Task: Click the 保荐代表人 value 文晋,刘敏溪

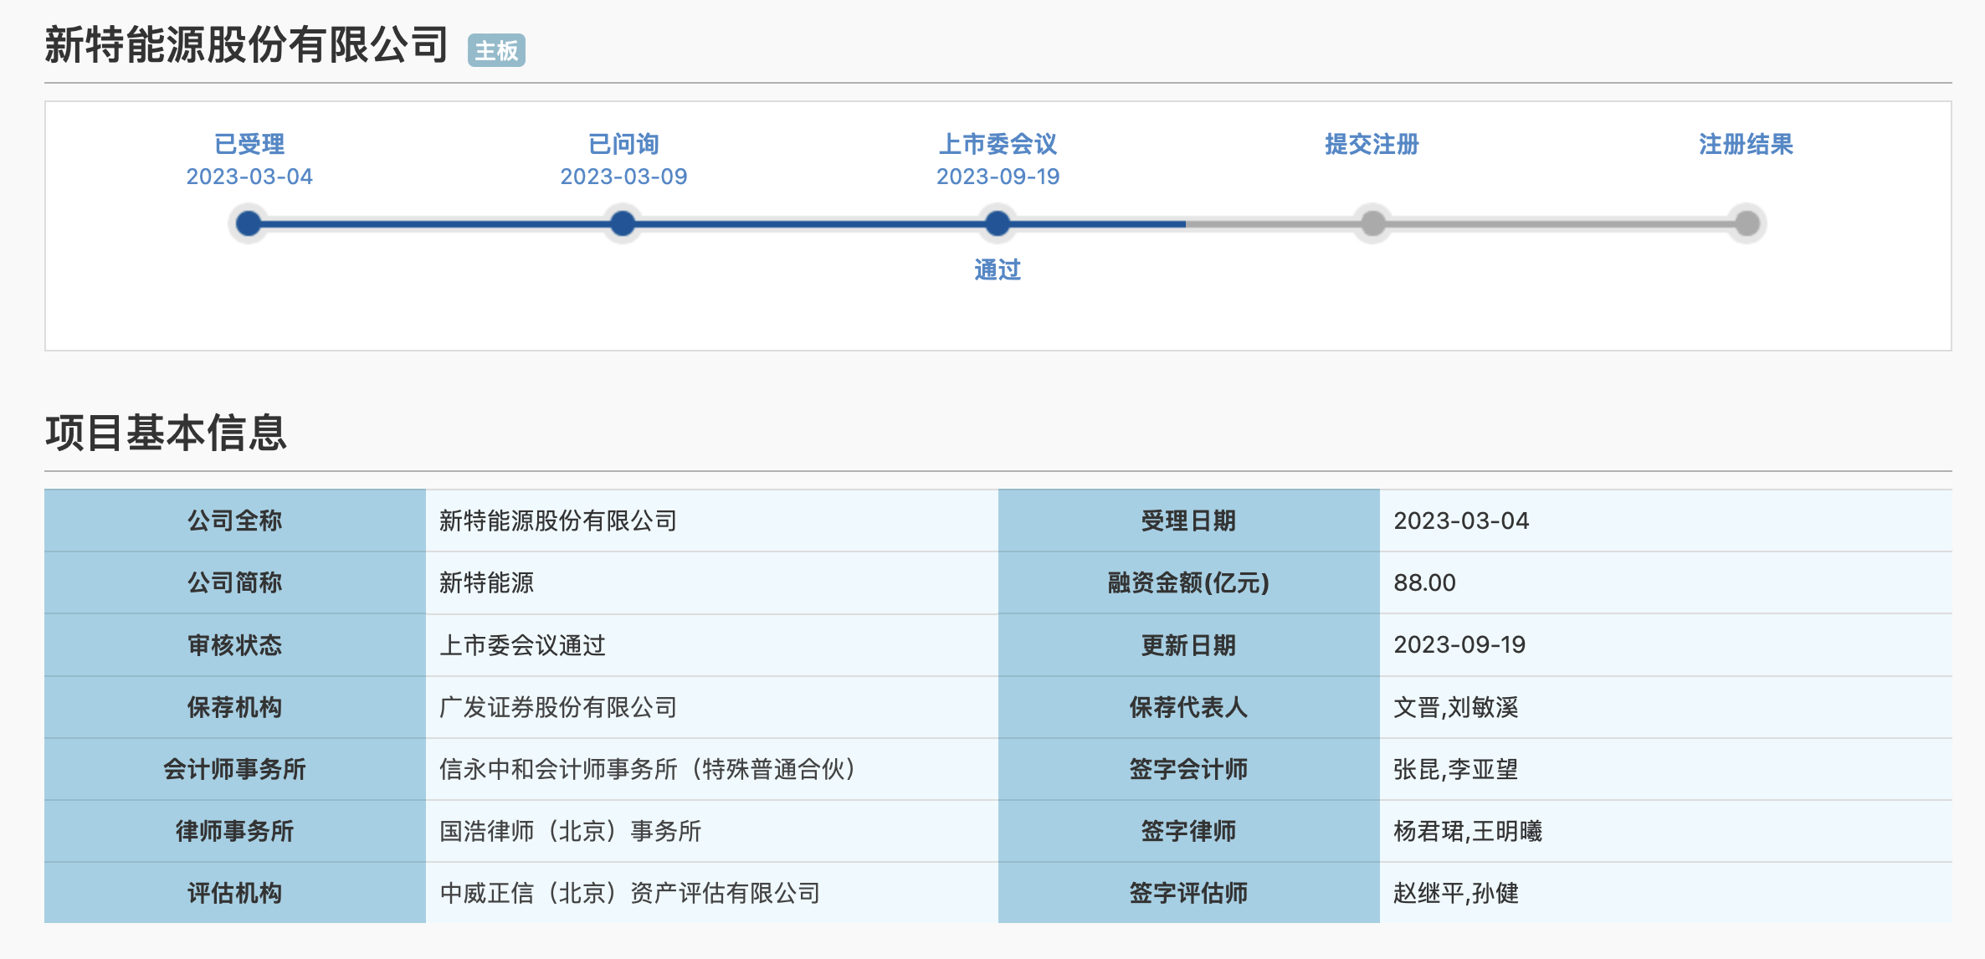Action: click(1455, 707)
